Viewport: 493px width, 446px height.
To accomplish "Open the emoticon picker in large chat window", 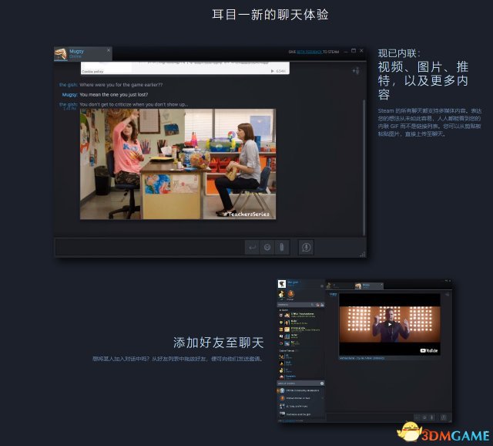I will [267, 247].
